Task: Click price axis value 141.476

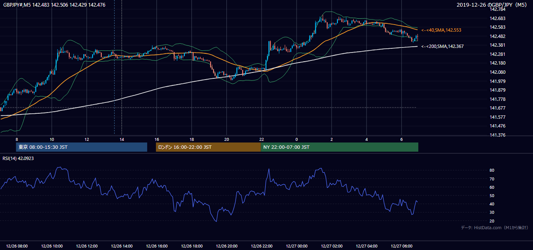Action: (497, 126)
